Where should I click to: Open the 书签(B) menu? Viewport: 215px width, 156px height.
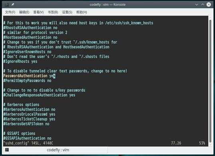[x=53, y=12]
